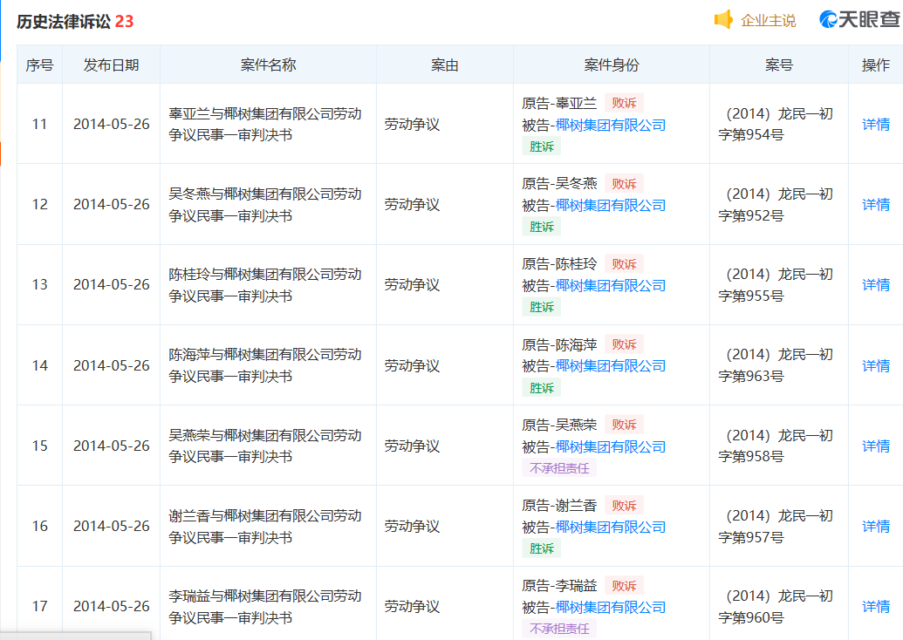Click the 历史法律诉讼 section title
This screenshot has width=903, height=640.
64,21
